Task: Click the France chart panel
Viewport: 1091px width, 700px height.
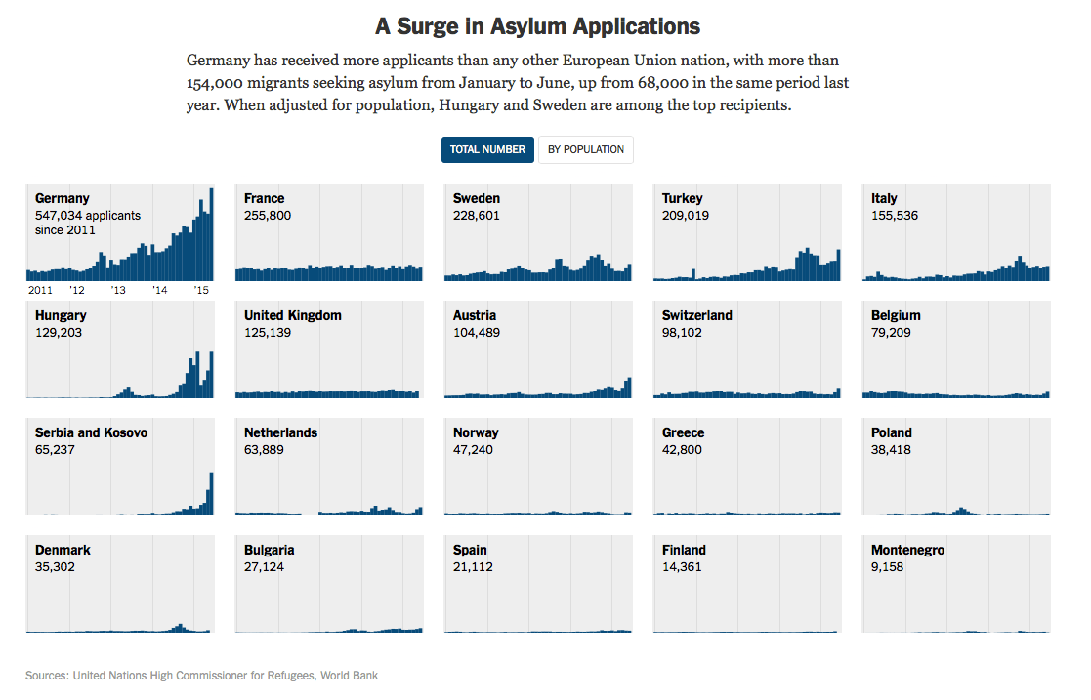Action: [x=329, y=232]
